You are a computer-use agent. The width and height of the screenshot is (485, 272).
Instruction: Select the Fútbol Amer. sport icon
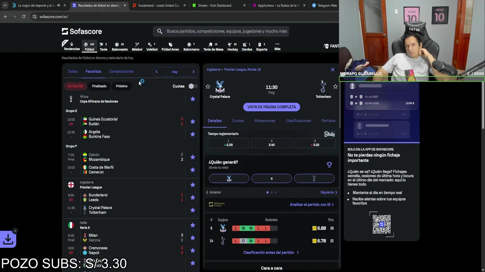pos(171,46)
